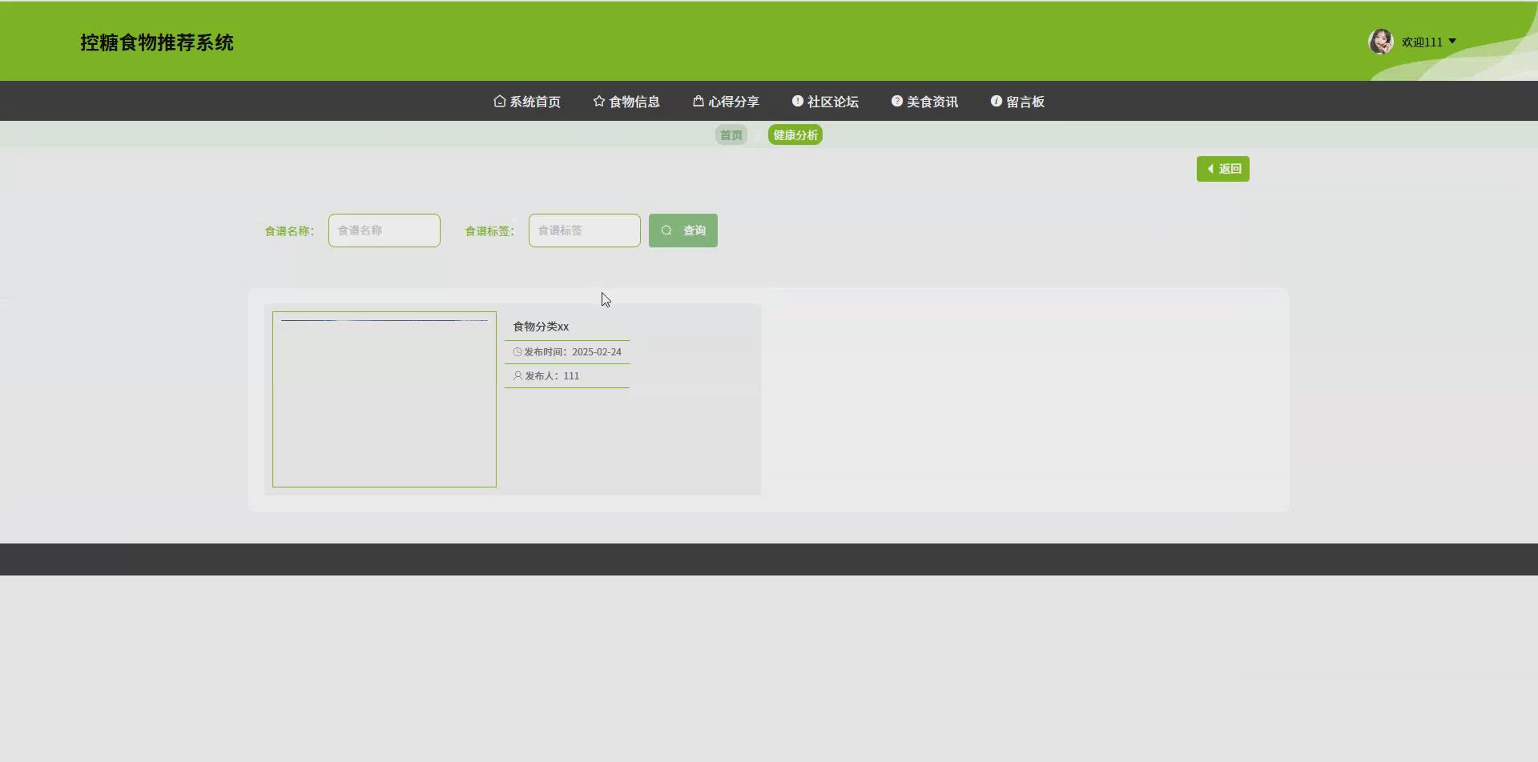Screen dimensions: 1538x762
Task: Open the 系统首页 menu item
Action: point(527,102)
